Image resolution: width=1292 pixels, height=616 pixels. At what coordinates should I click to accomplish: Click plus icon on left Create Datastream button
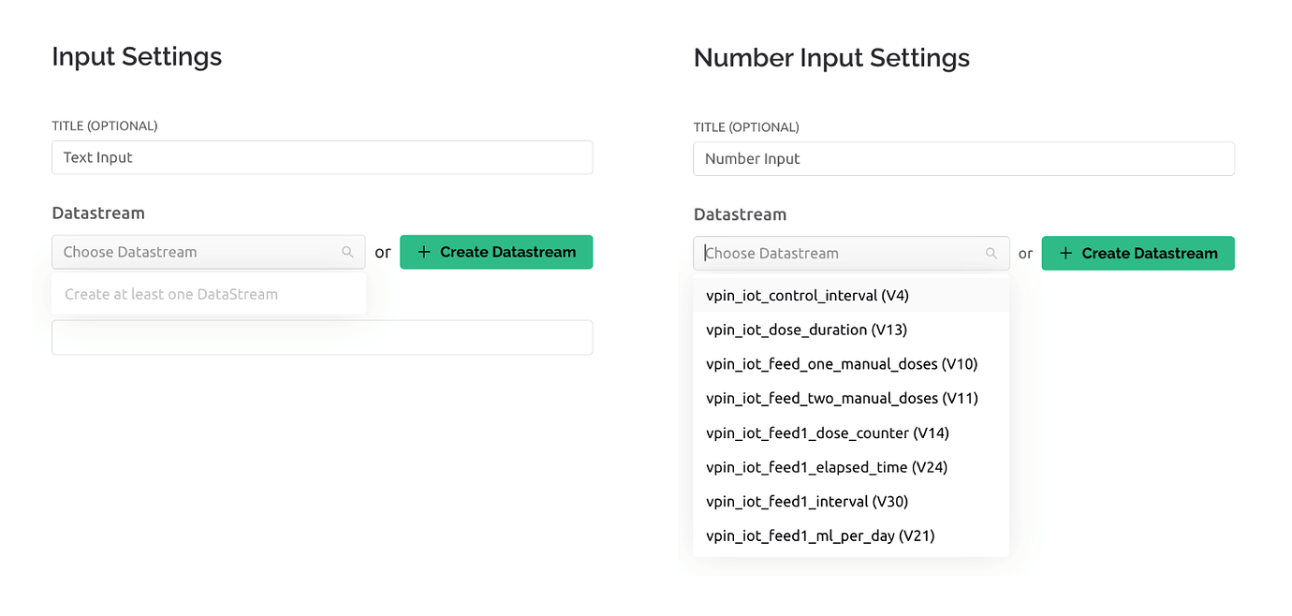(424, 252)
